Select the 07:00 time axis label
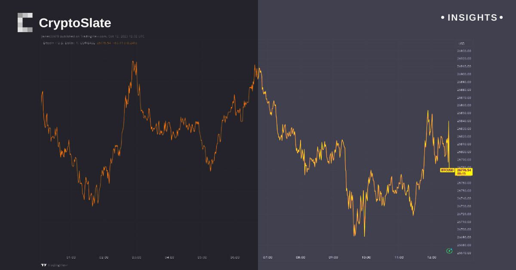The width and height of the screenshot is (516, 270). 267,257
